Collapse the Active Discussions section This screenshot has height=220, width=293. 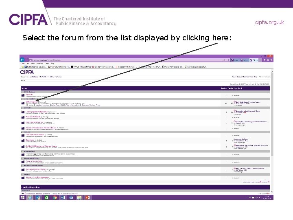pos(22,187)
